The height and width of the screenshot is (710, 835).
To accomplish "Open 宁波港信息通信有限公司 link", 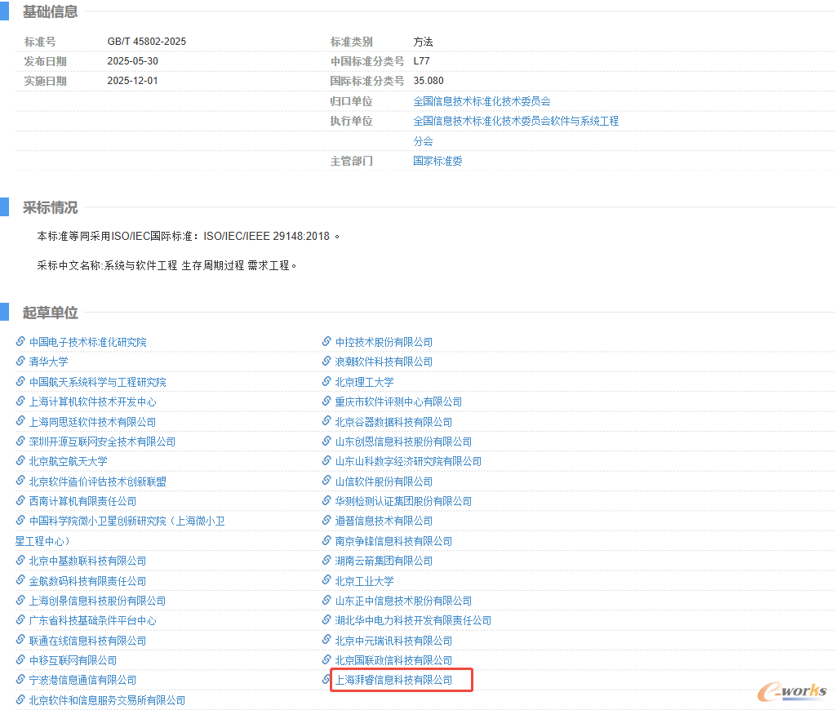I will tap(82, 680).
